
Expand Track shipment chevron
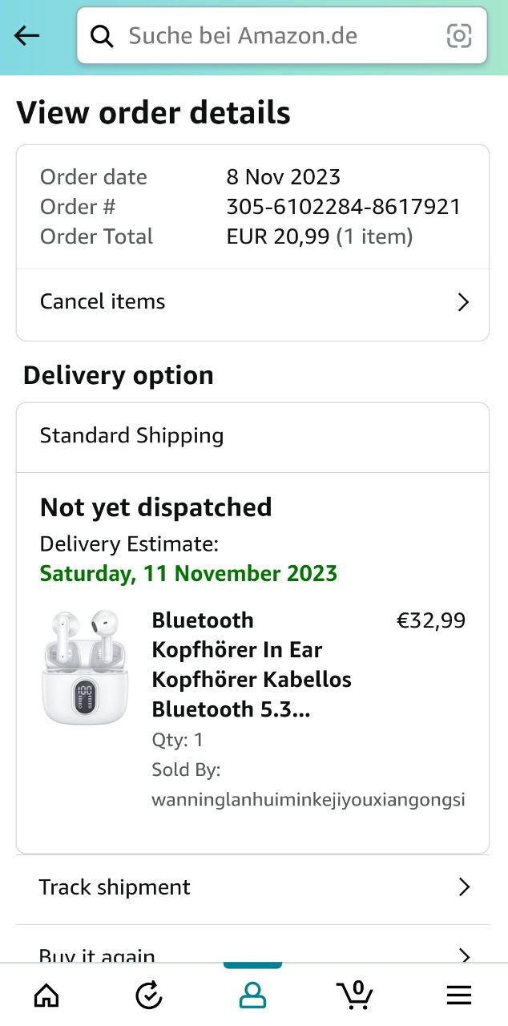click(x=462, y=887)
